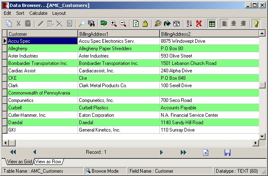The height and width of the screenshot is (176, 268).
Task: Click the column width fit icon
Action: (177, 23)
